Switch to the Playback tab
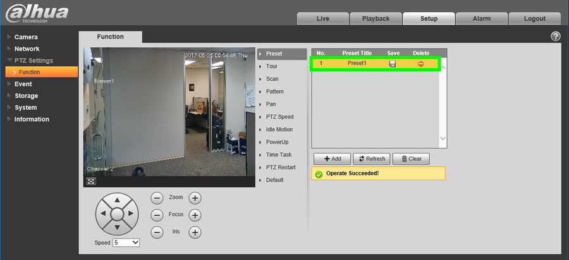This screenshot has width=569, height=260. click(376, 18)
